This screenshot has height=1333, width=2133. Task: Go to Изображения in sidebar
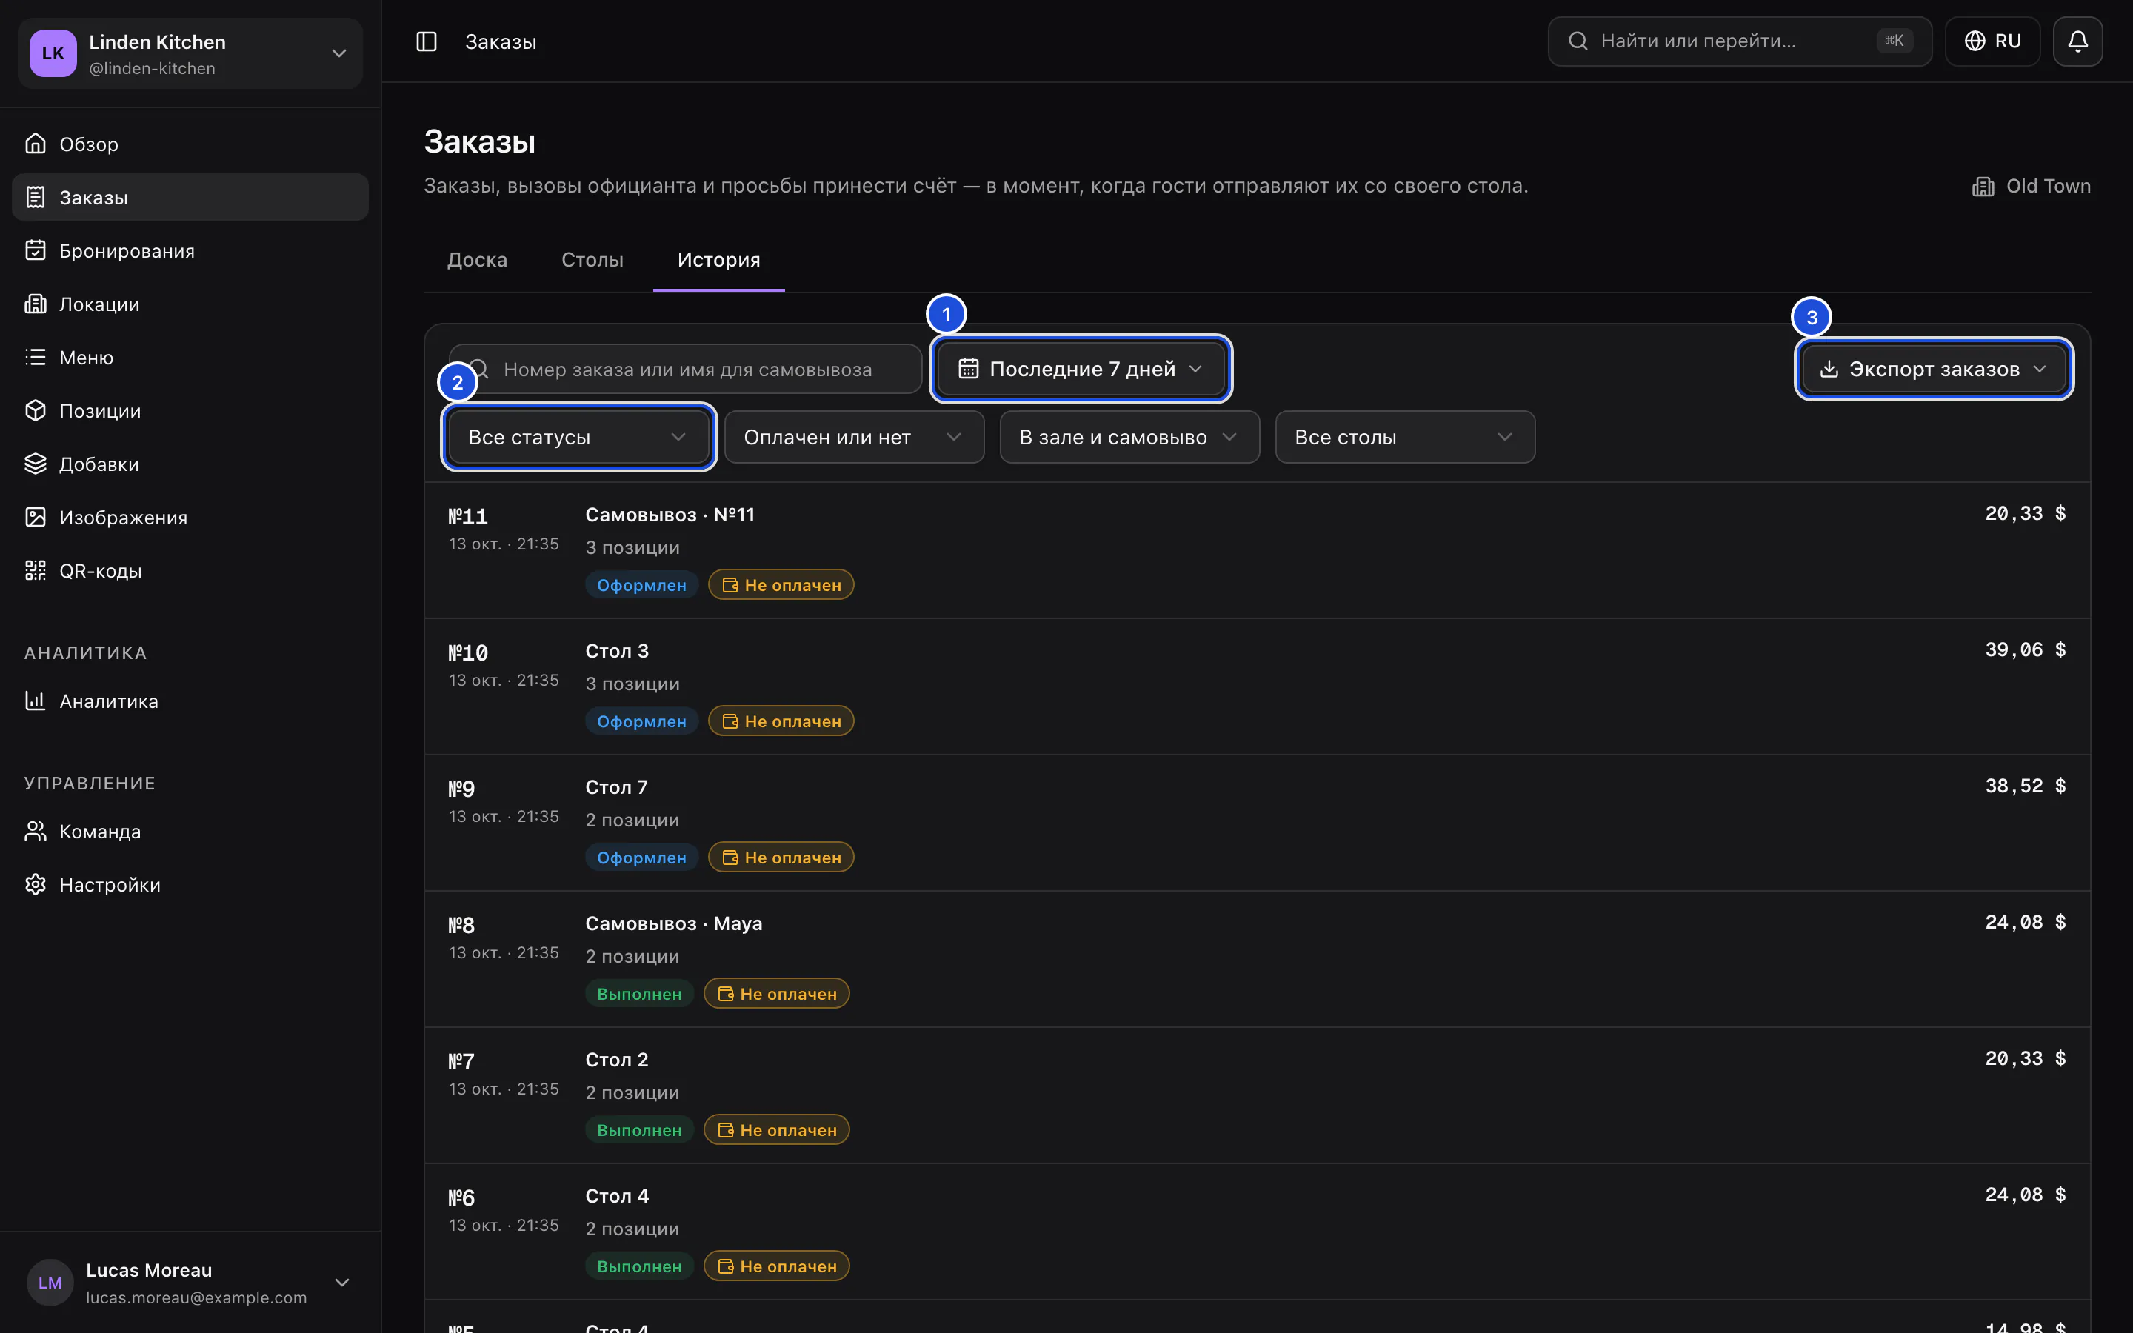click(x=190, y=518)
